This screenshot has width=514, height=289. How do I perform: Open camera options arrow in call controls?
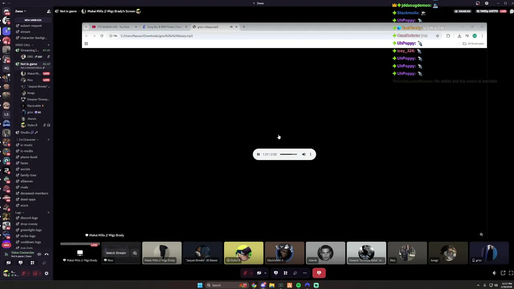[265, 273]
